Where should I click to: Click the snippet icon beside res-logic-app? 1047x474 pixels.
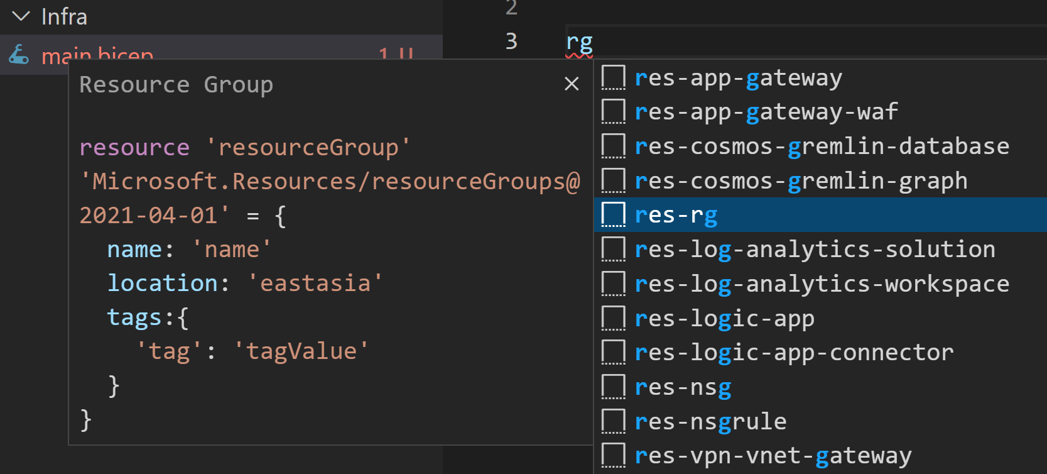click(613, 319)
